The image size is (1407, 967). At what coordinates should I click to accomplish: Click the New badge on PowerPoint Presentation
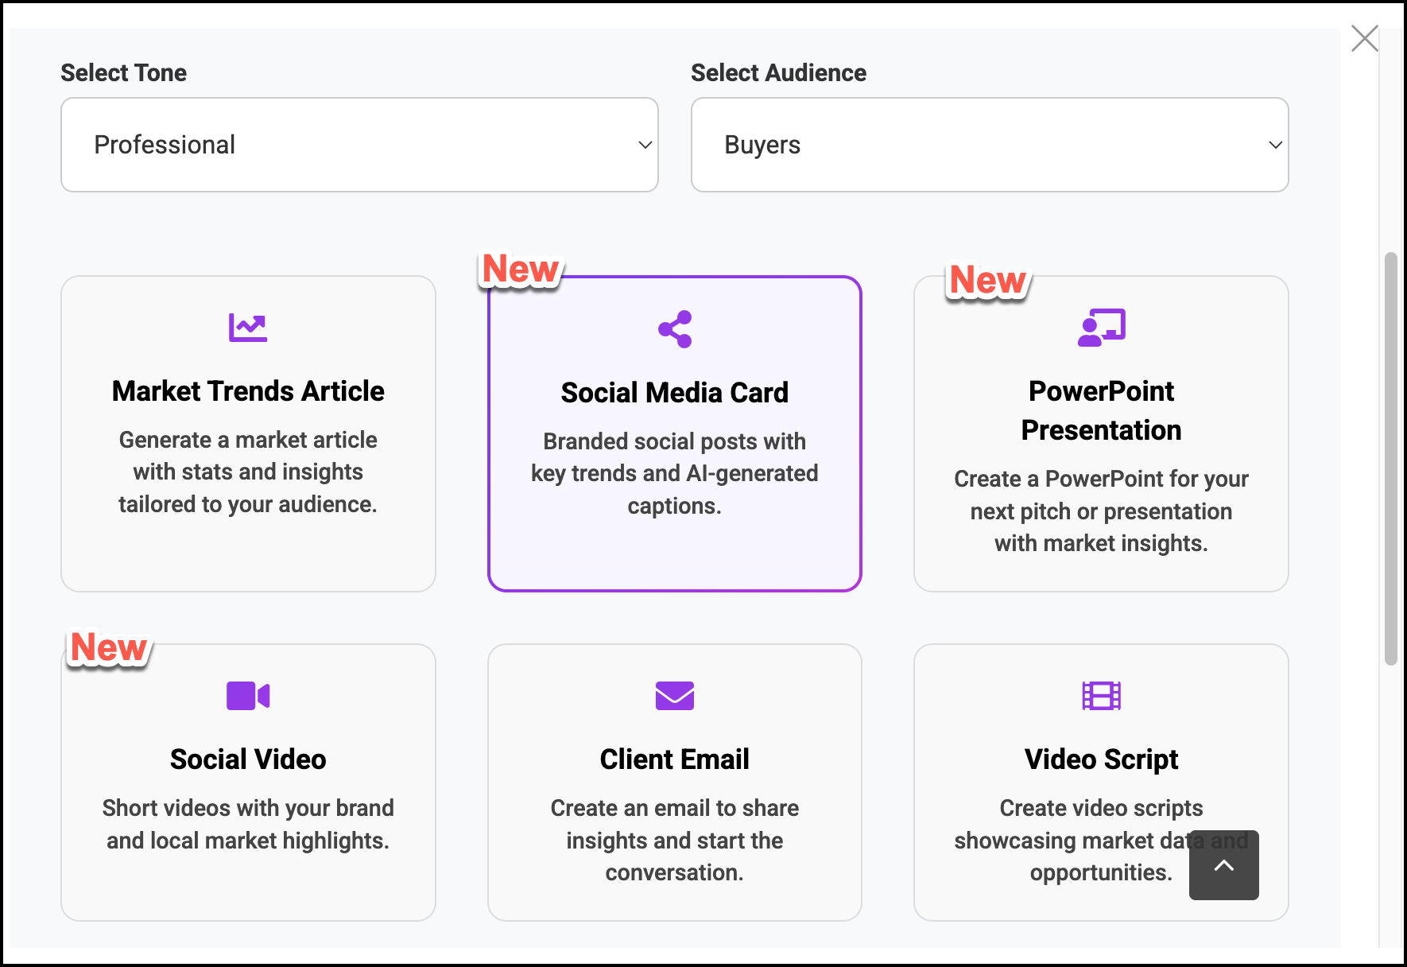987,281
